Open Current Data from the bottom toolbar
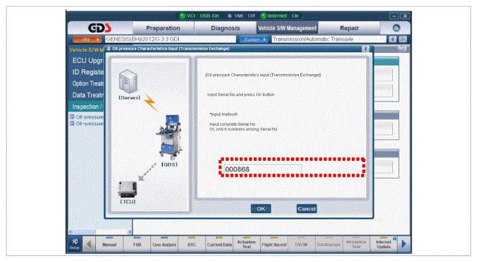 (x=219, y=244)
